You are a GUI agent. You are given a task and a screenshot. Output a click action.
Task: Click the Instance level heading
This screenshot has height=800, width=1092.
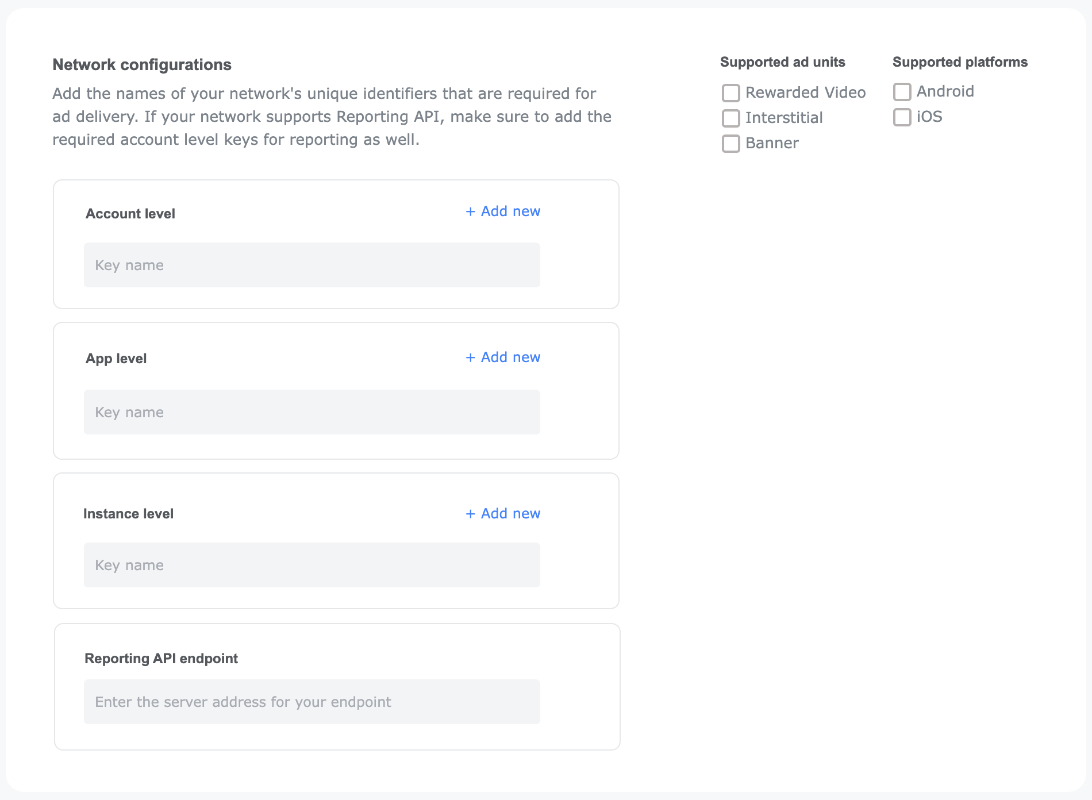(129, 513)
